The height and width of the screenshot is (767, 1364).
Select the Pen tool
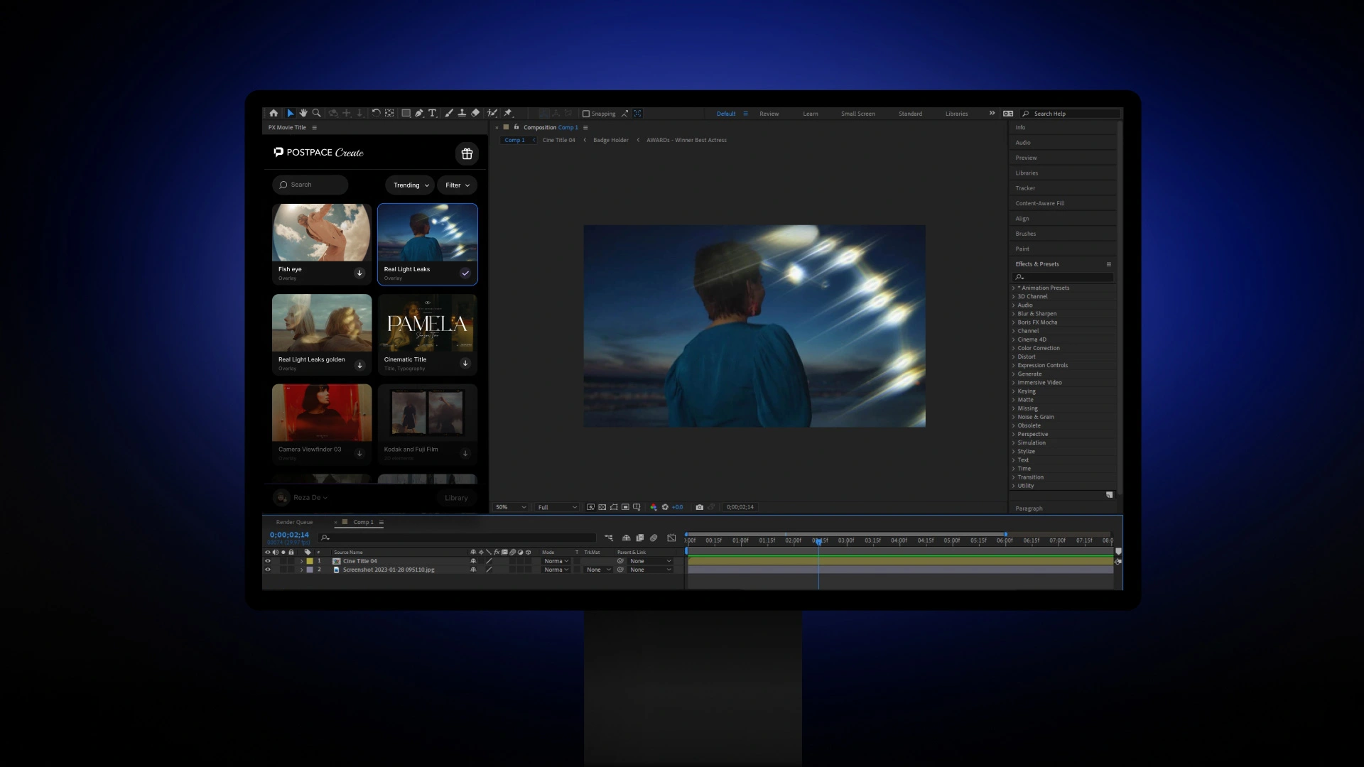click(x=419, y=113)
